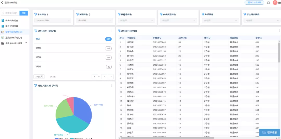Go to 星级宿舍评比汇总 in sidebar
This screenshot has height=139, width=281.
click(14, 38)
